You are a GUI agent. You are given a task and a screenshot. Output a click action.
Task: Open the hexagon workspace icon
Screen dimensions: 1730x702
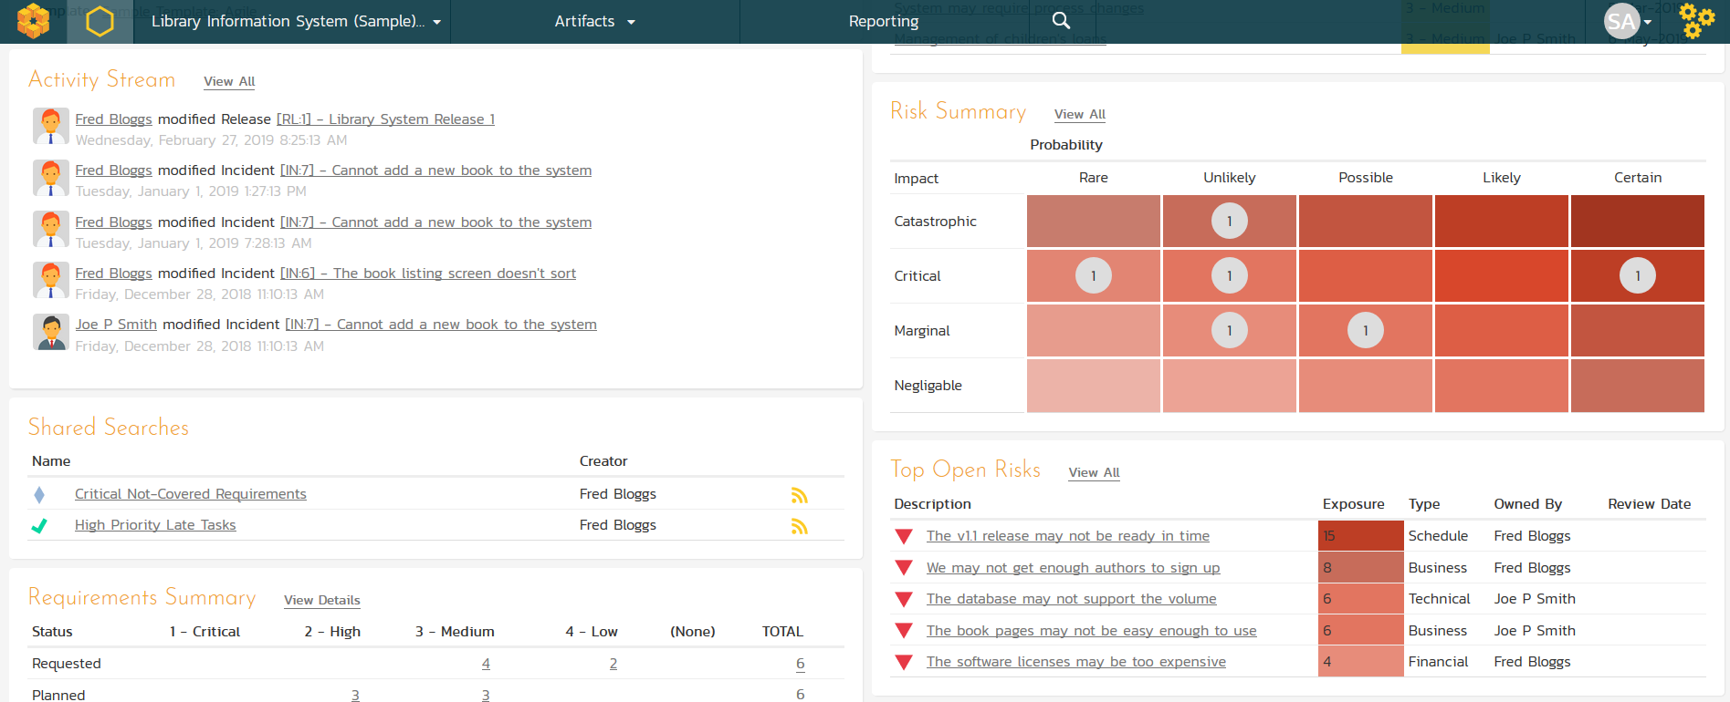(x=100, y=21)
